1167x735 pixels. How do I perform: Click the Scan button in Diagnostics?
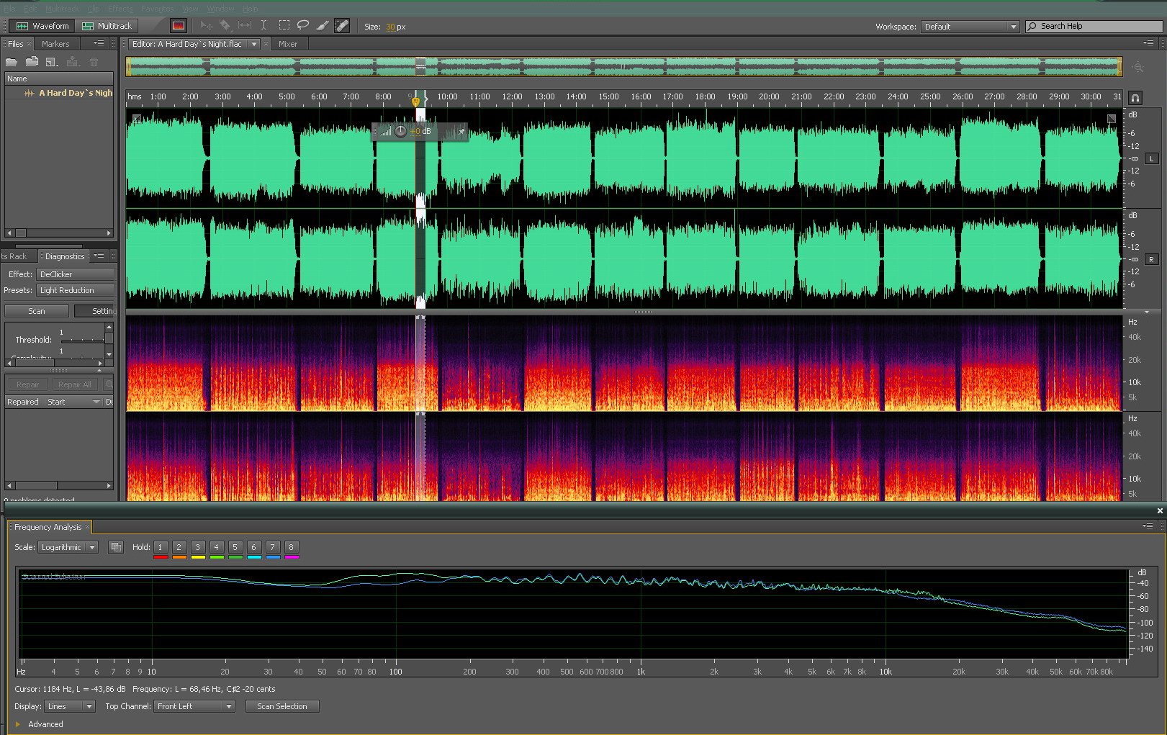[x=37, y=311]
